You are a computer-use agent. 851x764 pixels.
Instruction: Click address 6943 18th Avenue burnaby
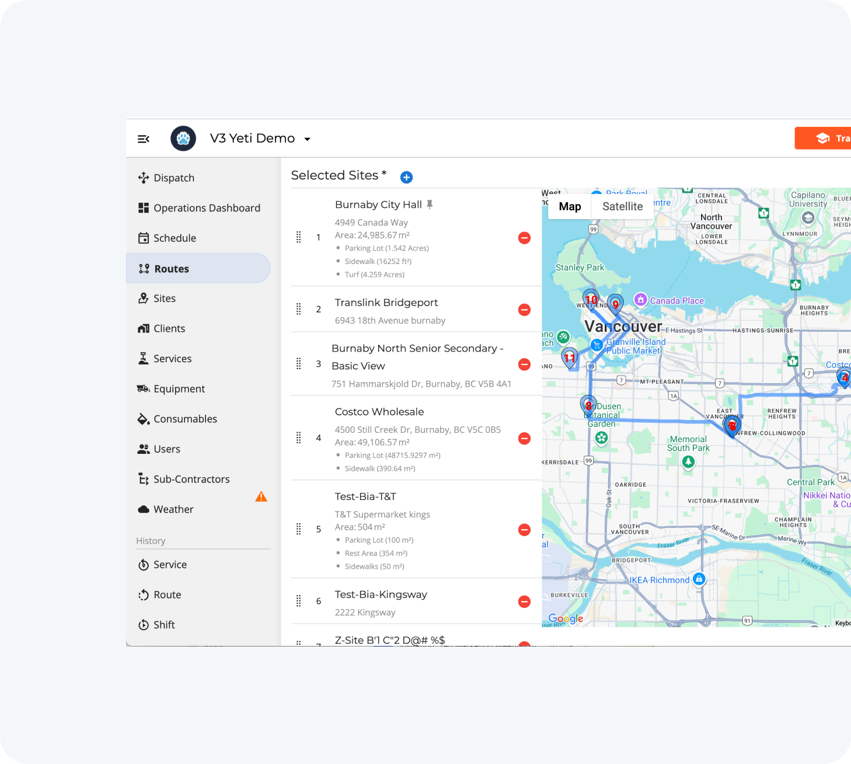[x=390, y=321]
